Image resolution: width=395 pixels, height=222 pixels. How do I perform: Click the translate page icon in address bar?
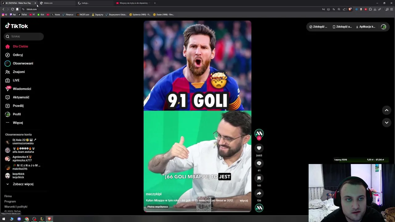click(x=334, y=9)
